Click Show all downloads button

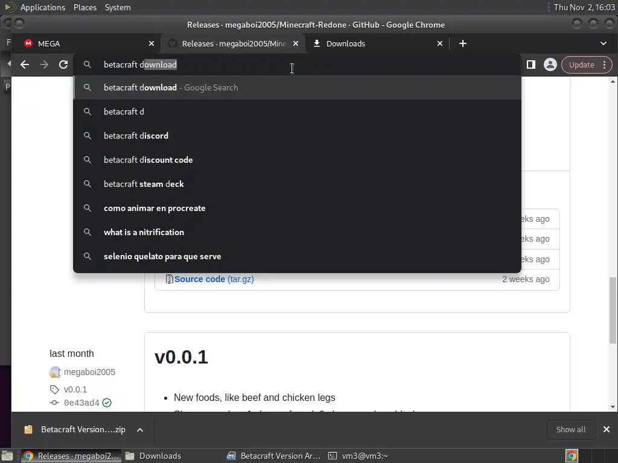click(x=571, y=429)
